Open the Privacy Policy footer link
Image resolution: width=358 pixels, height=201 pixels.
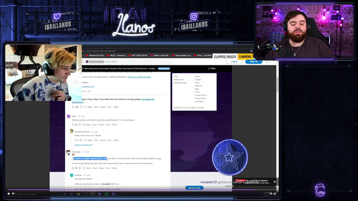(200, 98)
